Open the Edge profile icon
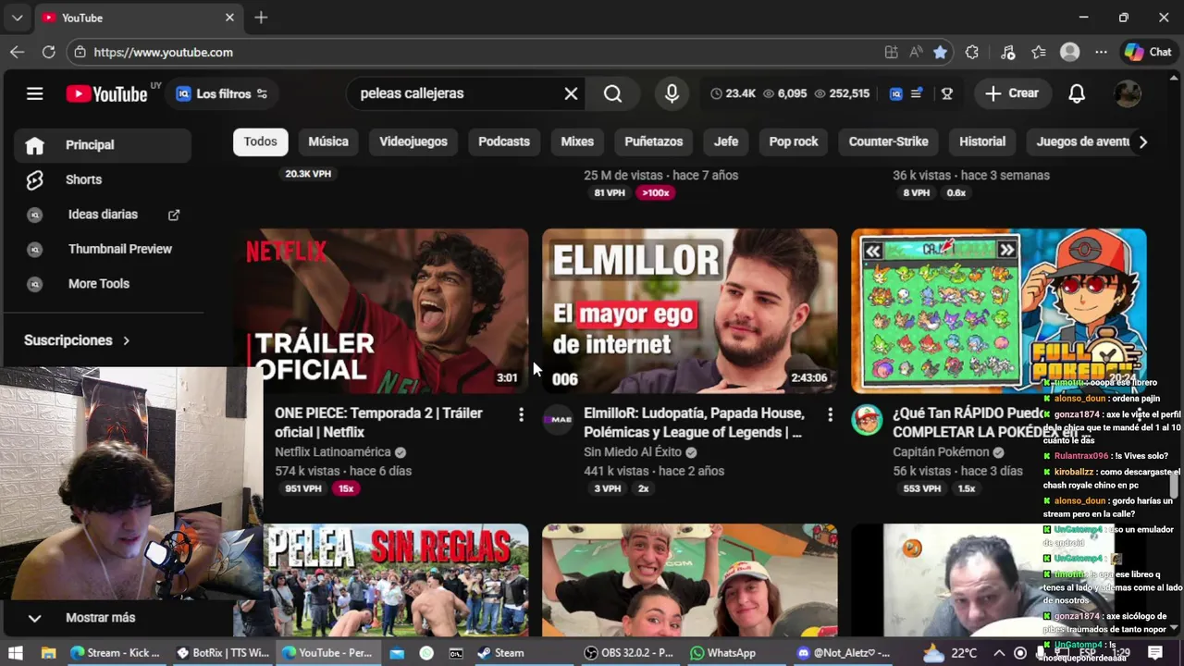Screen dimensions: 1184x666 1070,53
